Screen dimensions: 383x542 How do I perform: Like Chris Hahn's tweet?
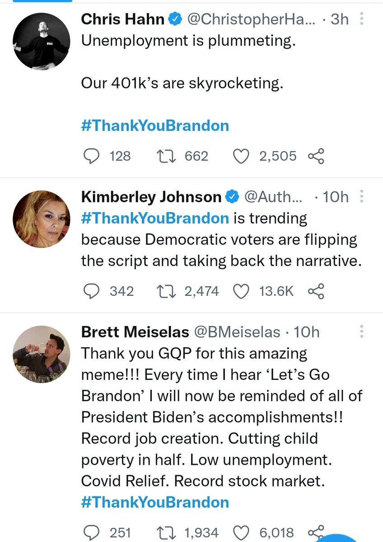(x=241, y=156)
